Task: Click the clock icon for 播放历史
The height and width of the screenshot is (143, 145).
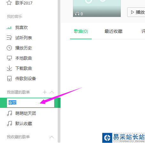Action: [9, 48]
